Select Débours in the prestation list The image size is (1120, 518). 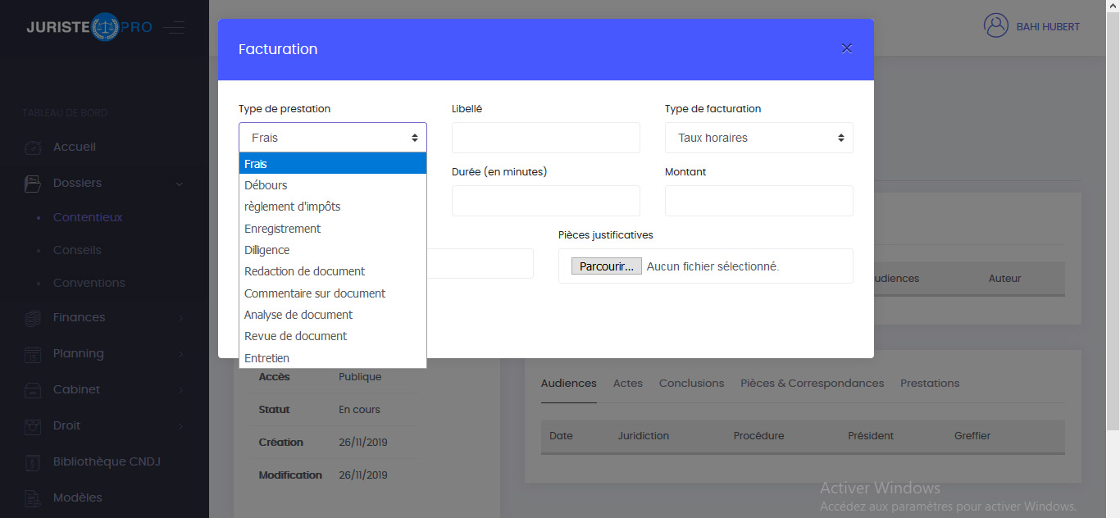click(266, 185)
